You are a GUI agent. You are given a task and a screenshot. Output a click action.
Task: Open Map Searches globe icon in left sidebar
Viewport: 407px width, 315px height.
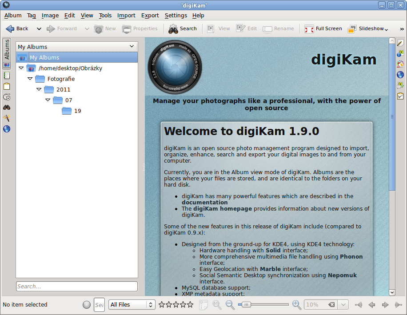click(7, 129)
